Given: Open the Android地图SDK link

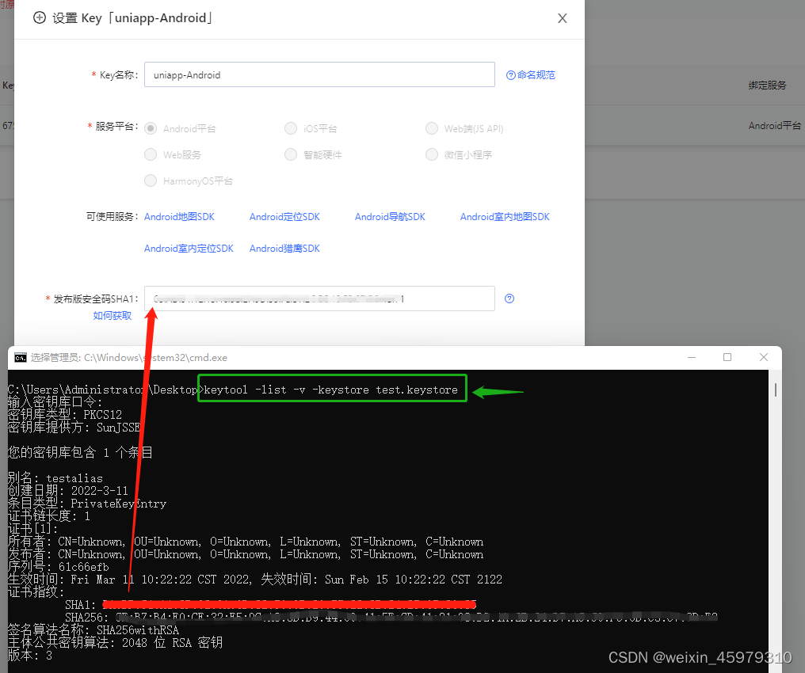Looking at the screenshot, I should pos(179,217).
